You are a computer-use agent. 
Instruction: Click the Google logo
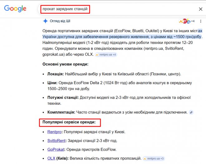coord(15,9)
